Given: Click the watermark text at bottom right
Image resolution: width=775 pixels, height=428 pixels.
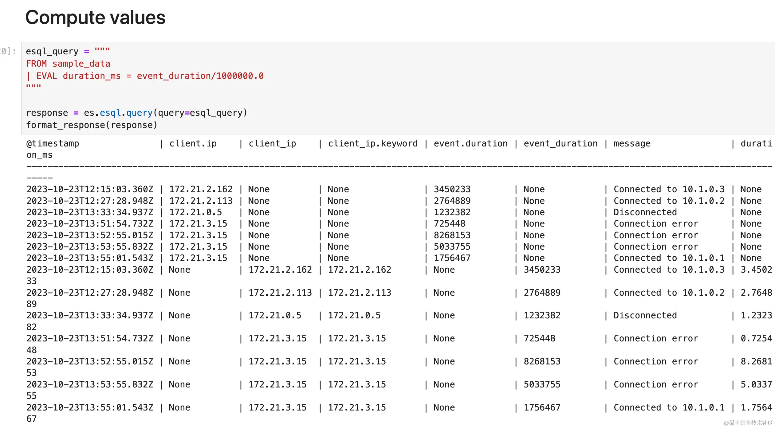Looking at the screenshot, I should coord(748,423).
